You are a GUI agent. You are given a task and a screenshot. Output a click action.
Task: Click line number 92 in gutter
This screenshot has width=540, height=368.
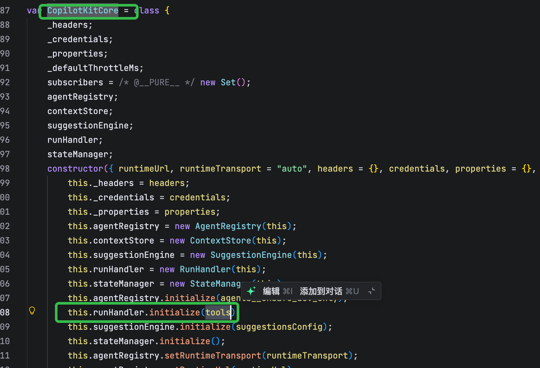click(x=5, y=82)
